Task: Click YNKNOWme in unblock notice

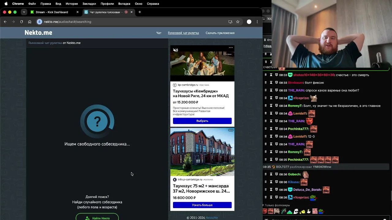Action: tap(322, 167)
